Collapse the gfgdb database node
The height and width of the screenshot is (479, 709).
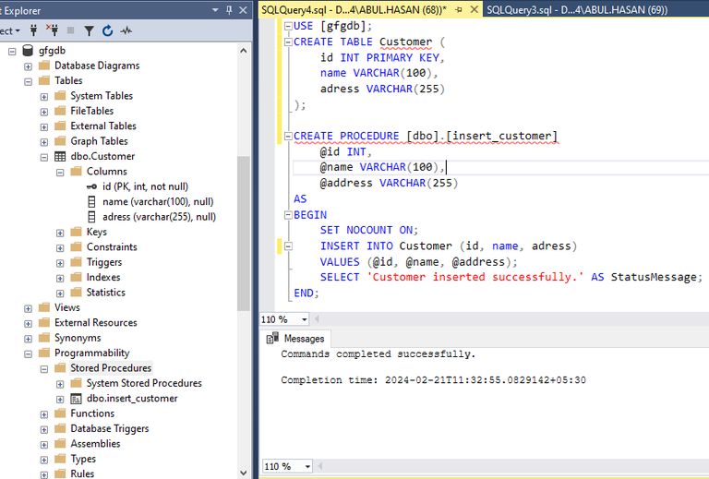coord(12,51)
